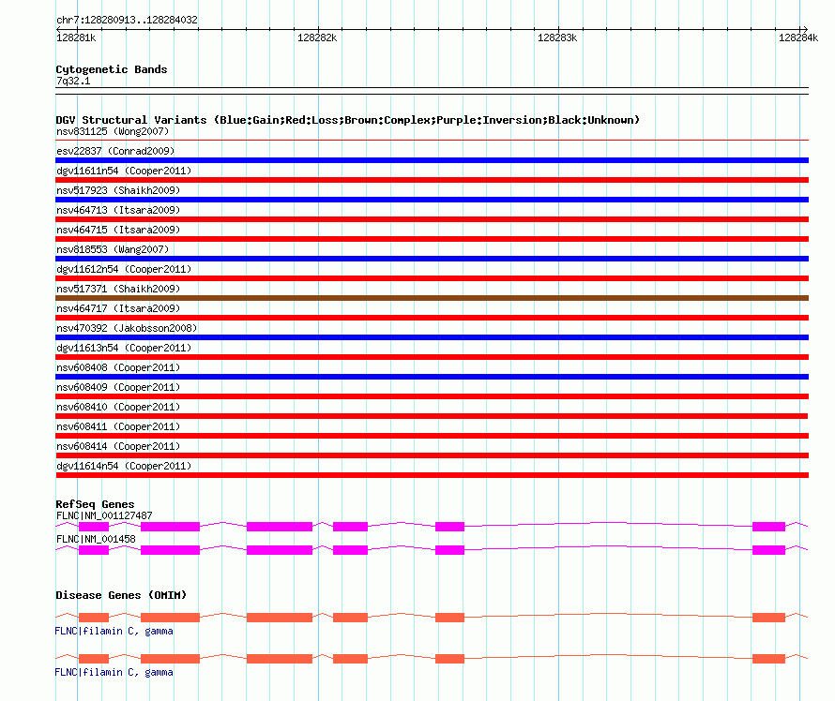The image size is (835, 701).
Task: Open variant nsv470392 (Jakobsson2008) label
Action: coord(127,328)
